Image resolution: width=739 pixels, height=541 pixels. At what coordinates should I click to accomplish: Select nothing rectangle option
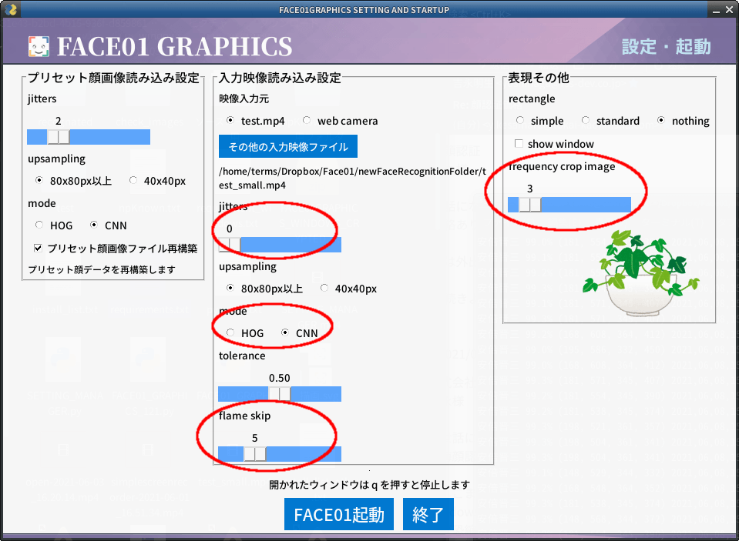coord(661,121)
